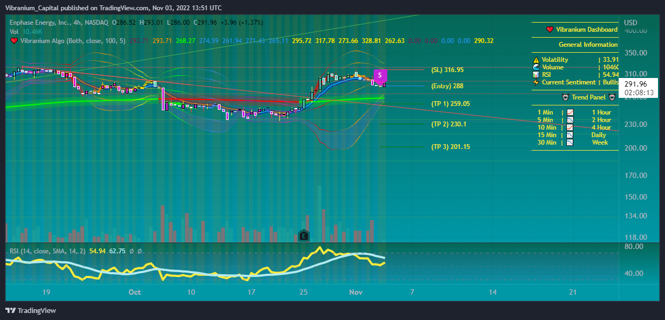Click the RSI bar chart icon

[536, 75]
